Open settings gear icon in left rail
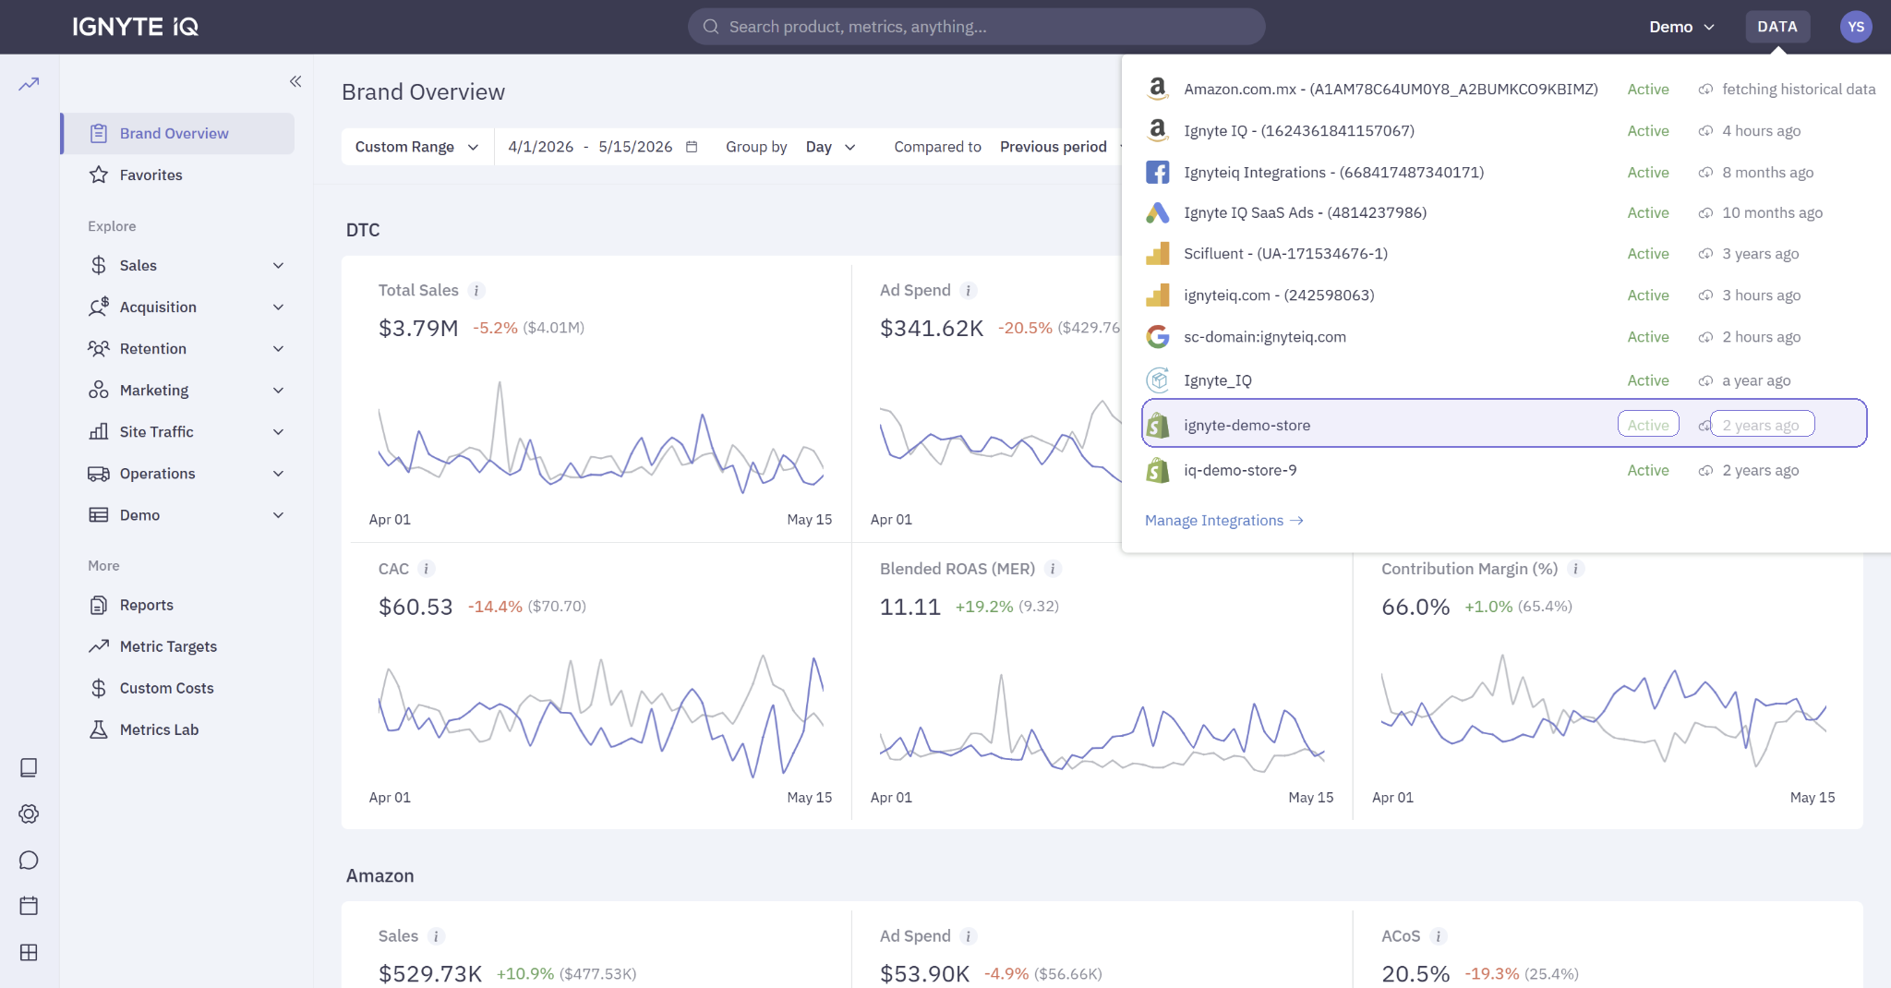 [x=29, y=813]
